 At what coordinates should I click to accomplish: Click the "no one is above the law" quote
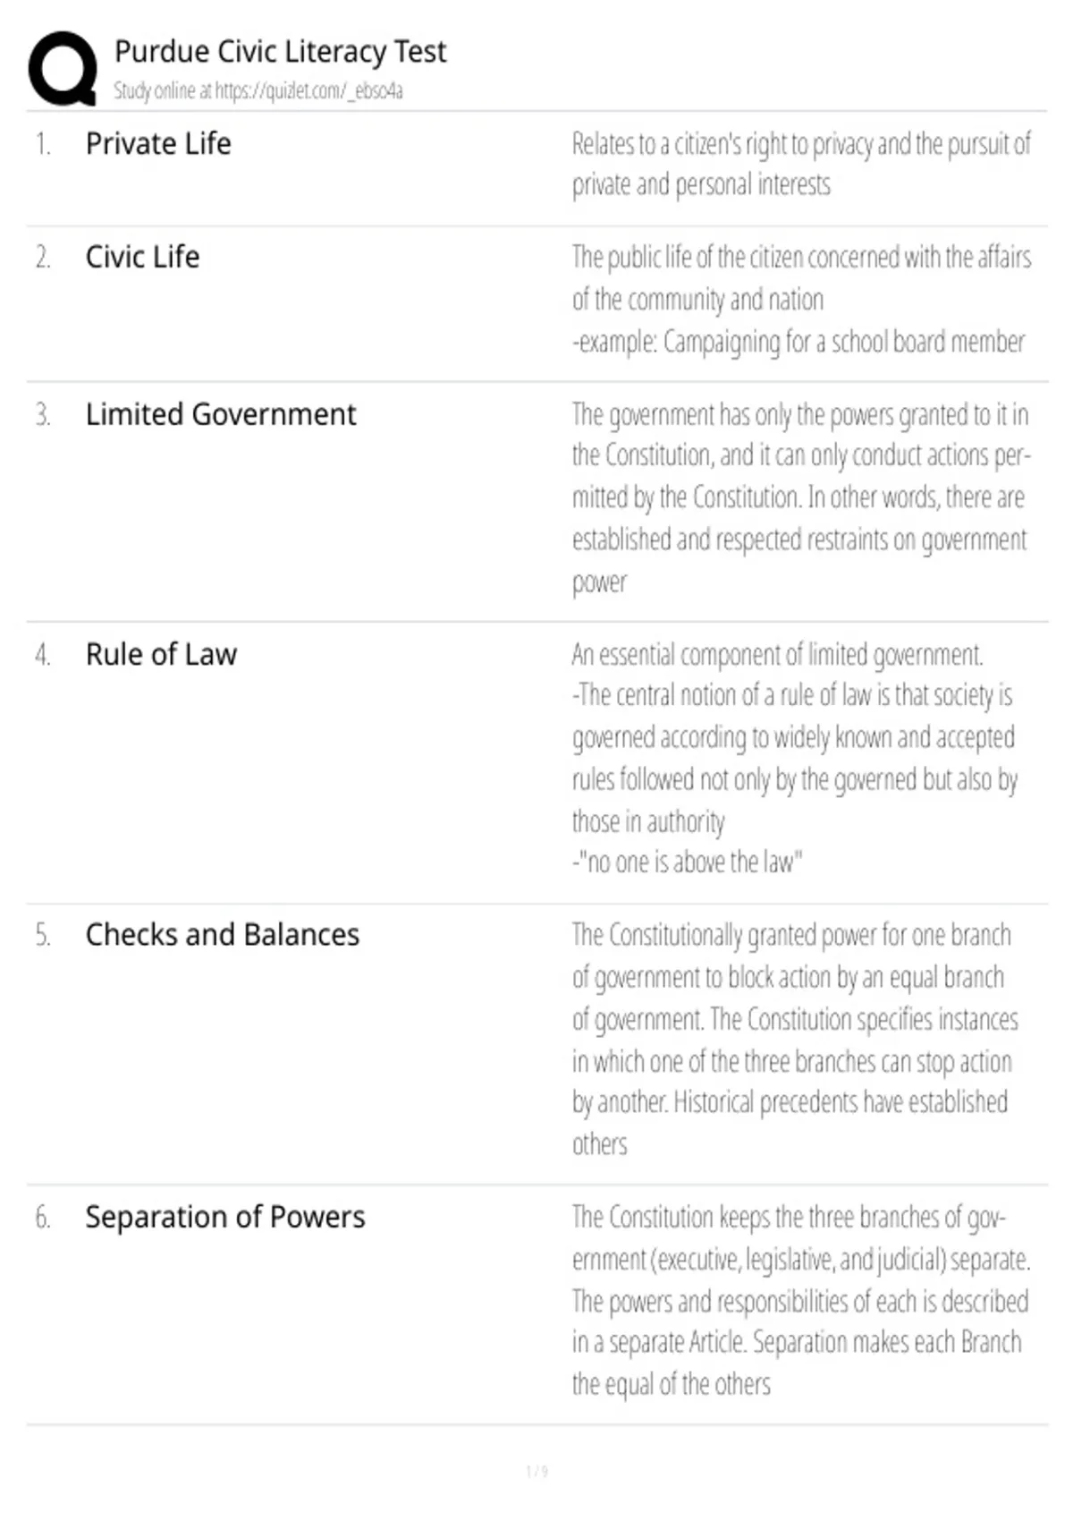[687, 862]
